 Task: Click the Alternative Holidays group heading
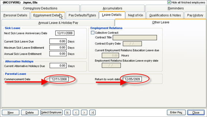[x=19, y=61]
